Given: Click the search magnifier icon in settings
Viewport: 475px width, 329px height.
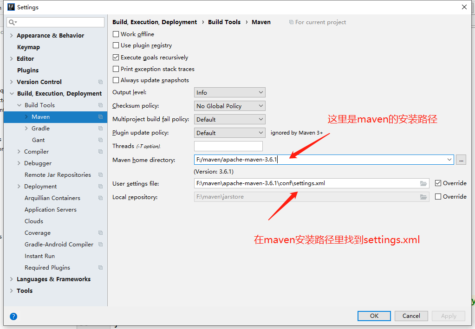Looking at the screenshot, I should coord(12,22).
